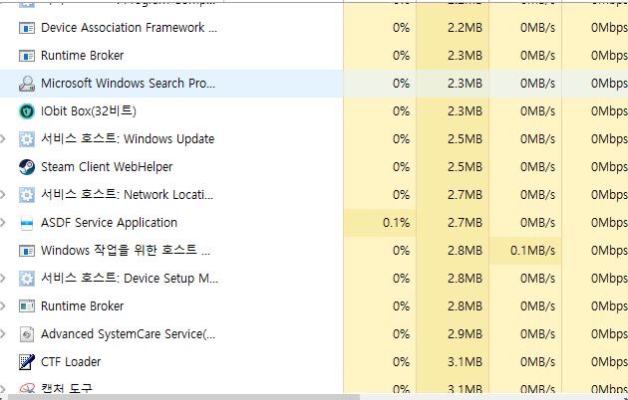Select the first Runtime Broker process name

[x=82, y=56]
